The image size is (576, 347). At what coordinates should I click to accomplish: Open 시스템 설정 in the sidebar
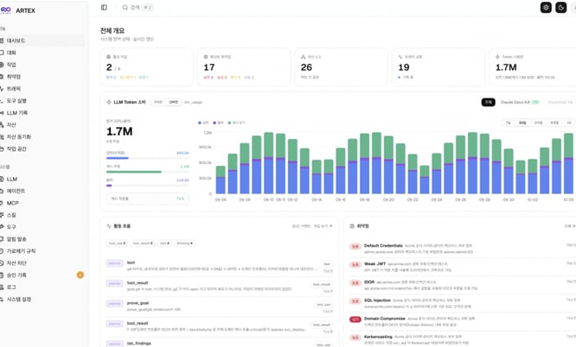coord(42,299)
